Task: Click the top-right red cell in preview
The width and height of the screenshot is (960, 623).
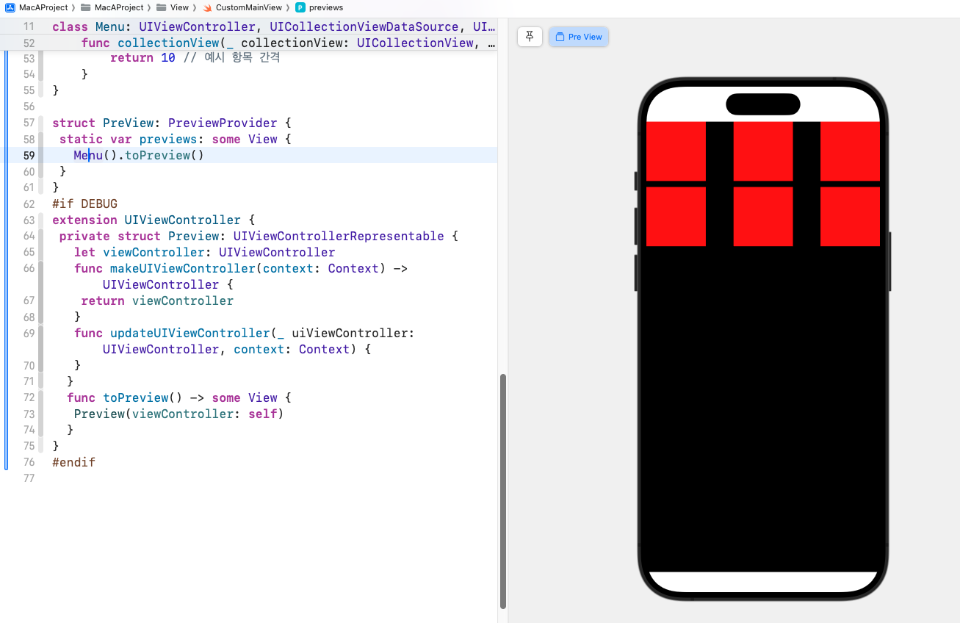Action: coord(850,151)
